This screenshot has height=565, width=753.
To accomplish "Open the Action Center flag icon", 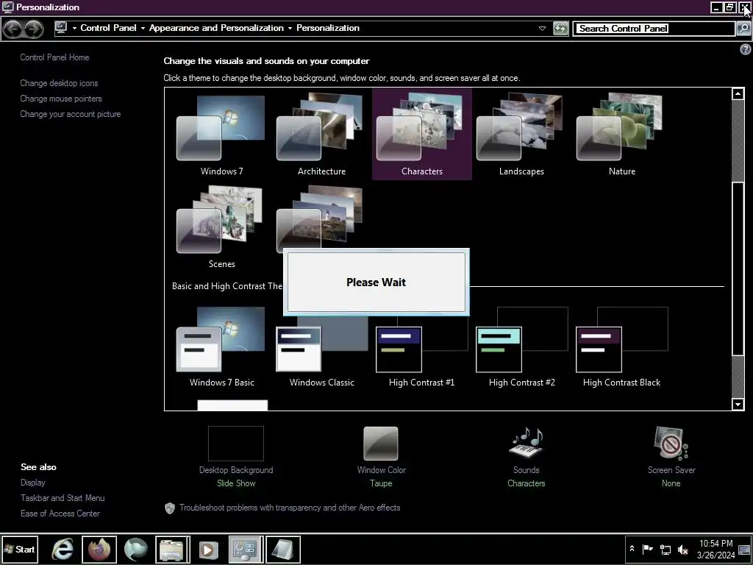I will pos(647,549).
